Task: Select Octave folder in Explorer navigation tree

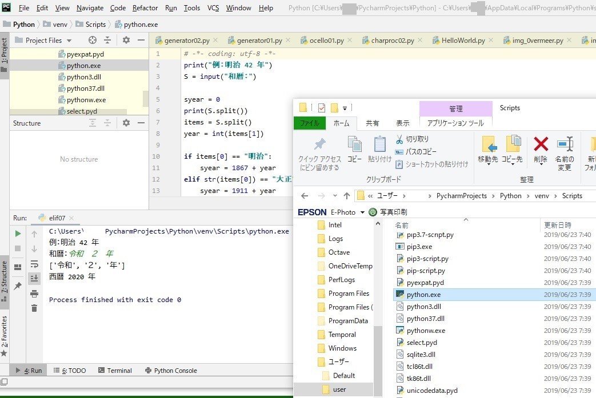Action: 339,252
